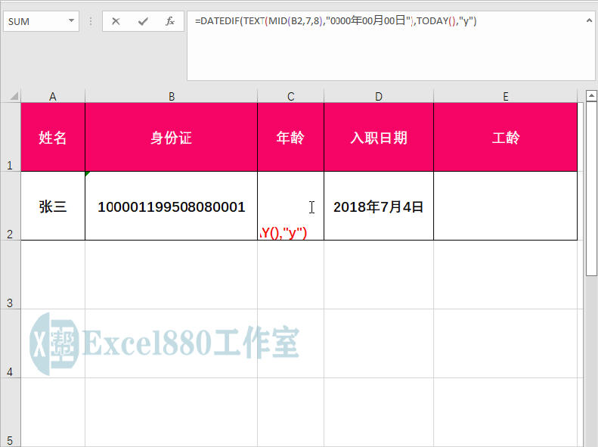The width and height of the screenshot is (598, 447).
Task: Select row 3 header
Action: 11,275
